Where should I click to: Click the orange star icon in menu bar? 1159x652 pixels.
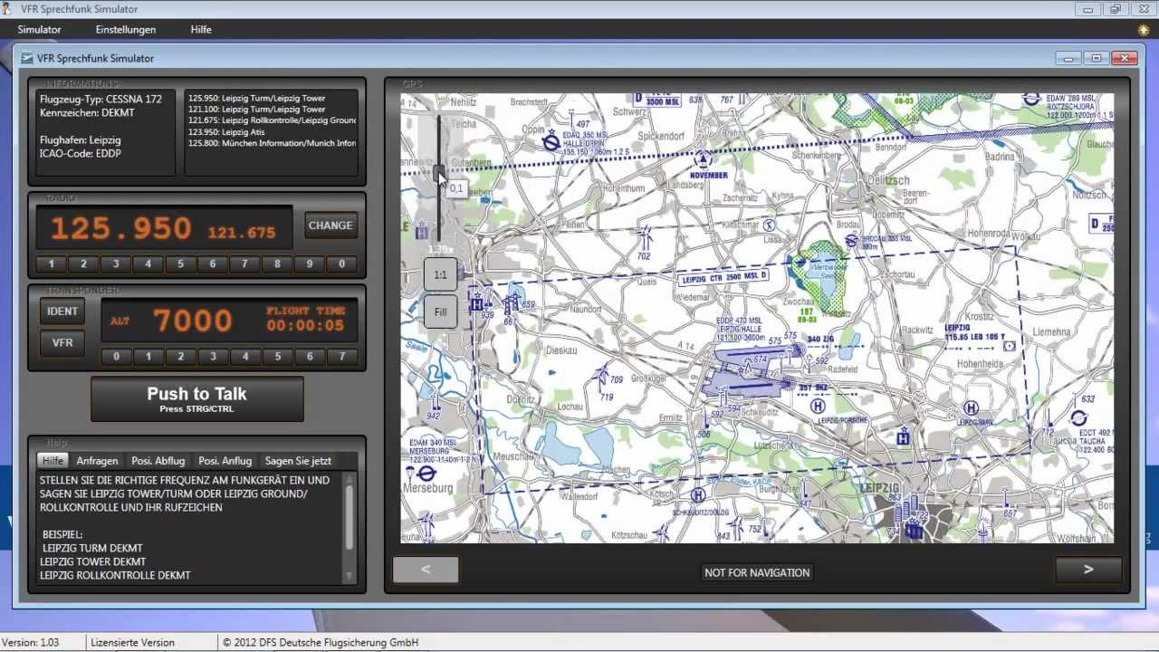click(x=1144, y=30)
